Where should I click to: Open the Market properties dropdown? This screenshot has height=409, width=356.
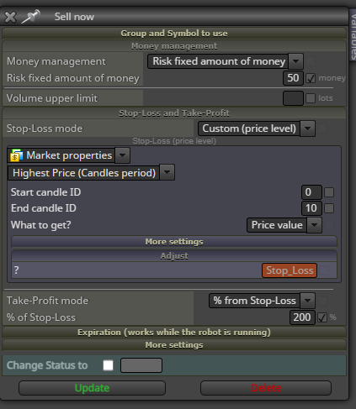point(68,155)
